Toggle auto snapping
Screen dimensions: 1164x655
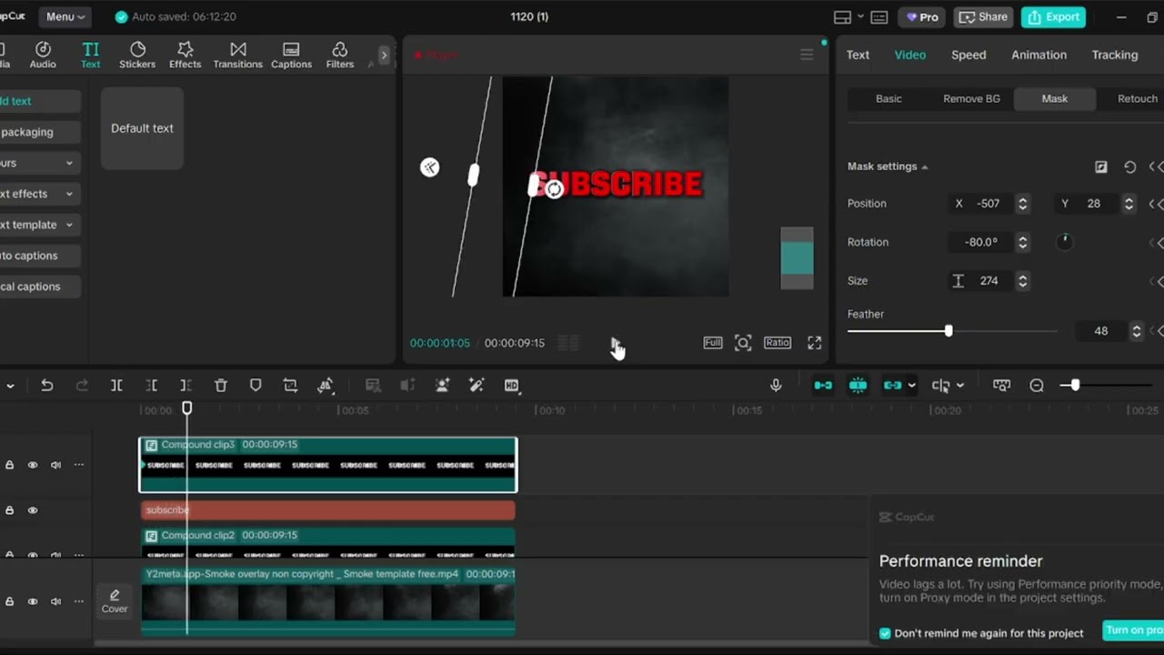coord(858,386)
